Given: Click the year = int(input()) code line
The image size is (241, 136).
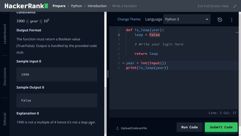Looking at the screenshot, I should 146,63.
